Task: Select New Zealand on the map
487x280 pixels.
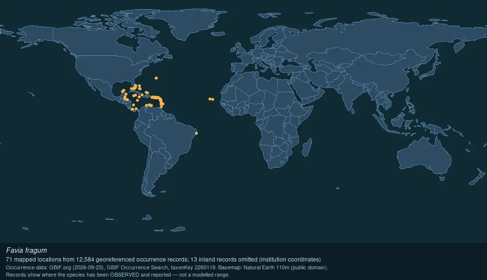Action: pos(477,177)
